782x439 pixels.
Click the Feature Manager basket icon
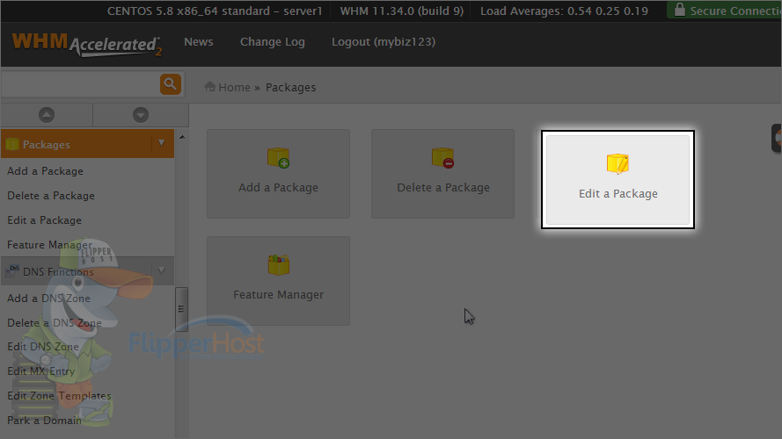[278, 265]
